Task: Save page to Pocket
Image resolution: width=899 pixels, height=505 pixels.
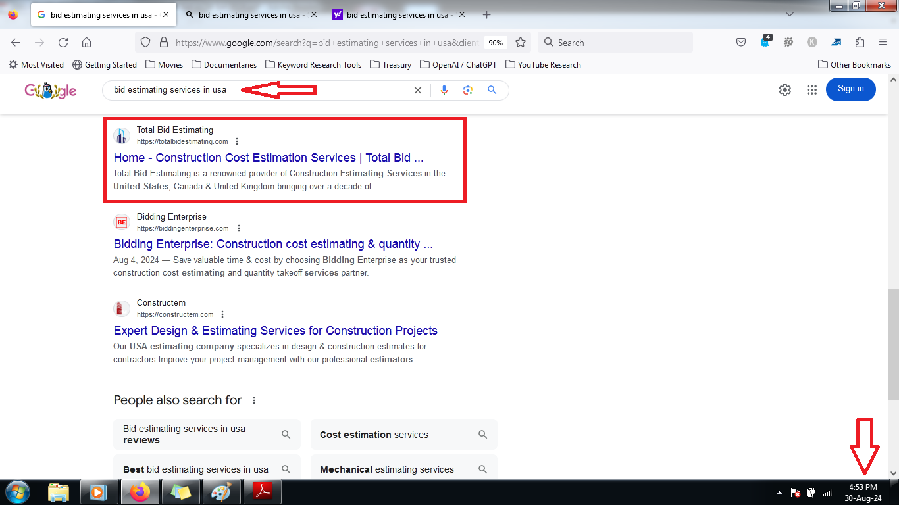Action: [741, 43]
